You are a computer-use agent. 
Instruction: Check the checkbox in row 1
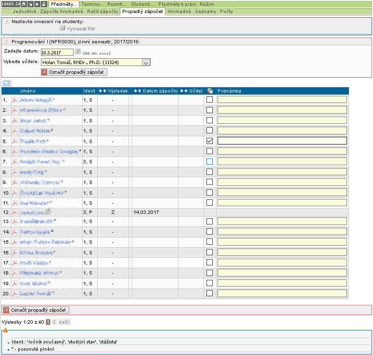tap(209, 100)
